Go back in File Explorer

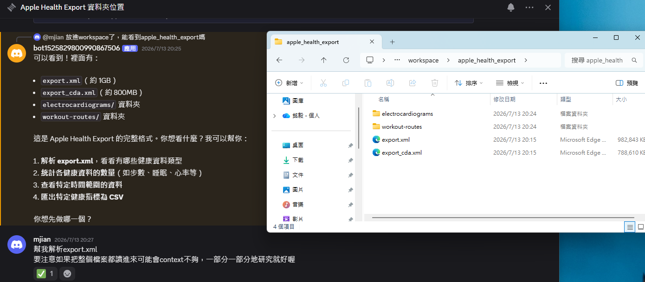tap(279, 60)
